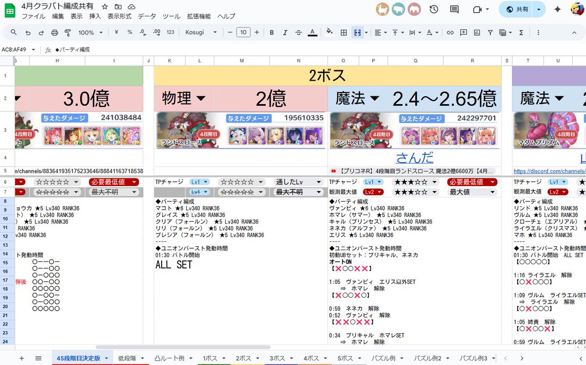Viewport: 586px width, 365px height.
Task: Open the vertical align dropdown
Action: pyautogui.click(x=398, y=32)
